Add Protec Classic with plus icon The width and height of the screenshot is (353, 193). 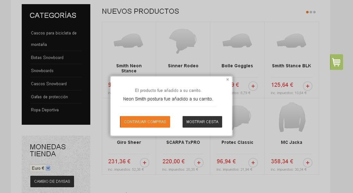[x=253, y=163]
